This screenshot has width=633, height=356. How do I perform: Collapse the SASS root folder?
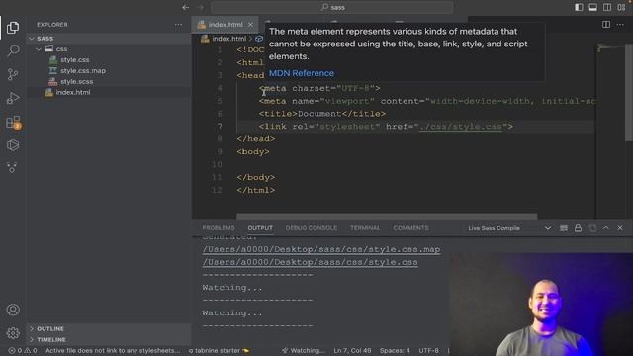[109, 39]
